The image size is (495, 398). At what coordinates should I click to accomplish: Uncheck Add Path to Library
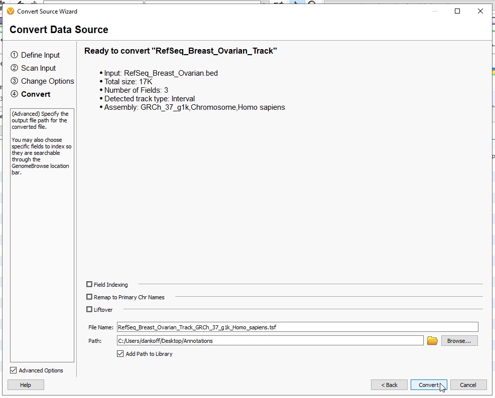pos(120,353)
